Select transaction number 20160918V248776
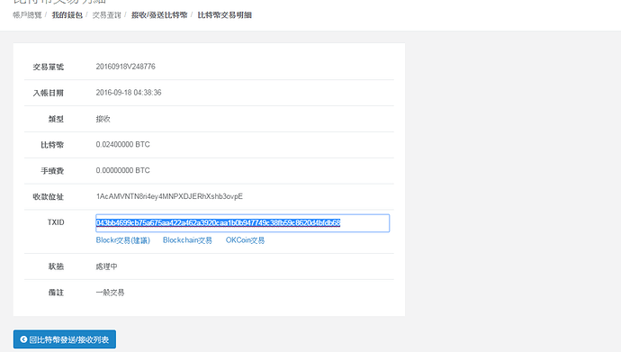Image resolution: width=621 pixels, height=352 pixels. pos(125,67)
